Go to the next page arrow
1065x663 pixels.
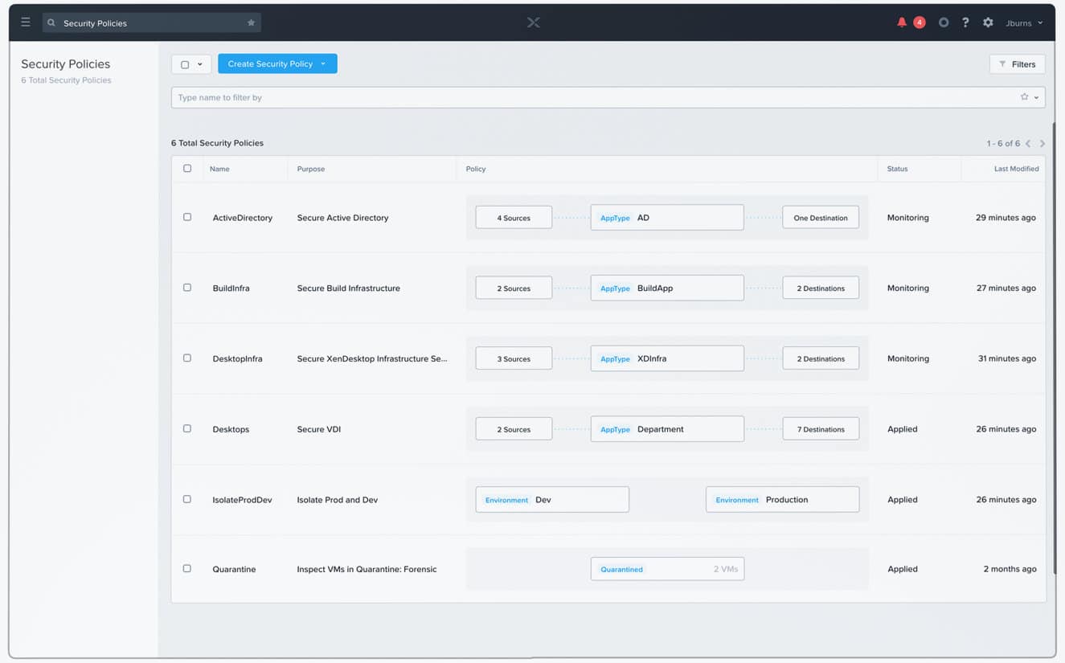pyautogui.click(x=1042, y=144)
